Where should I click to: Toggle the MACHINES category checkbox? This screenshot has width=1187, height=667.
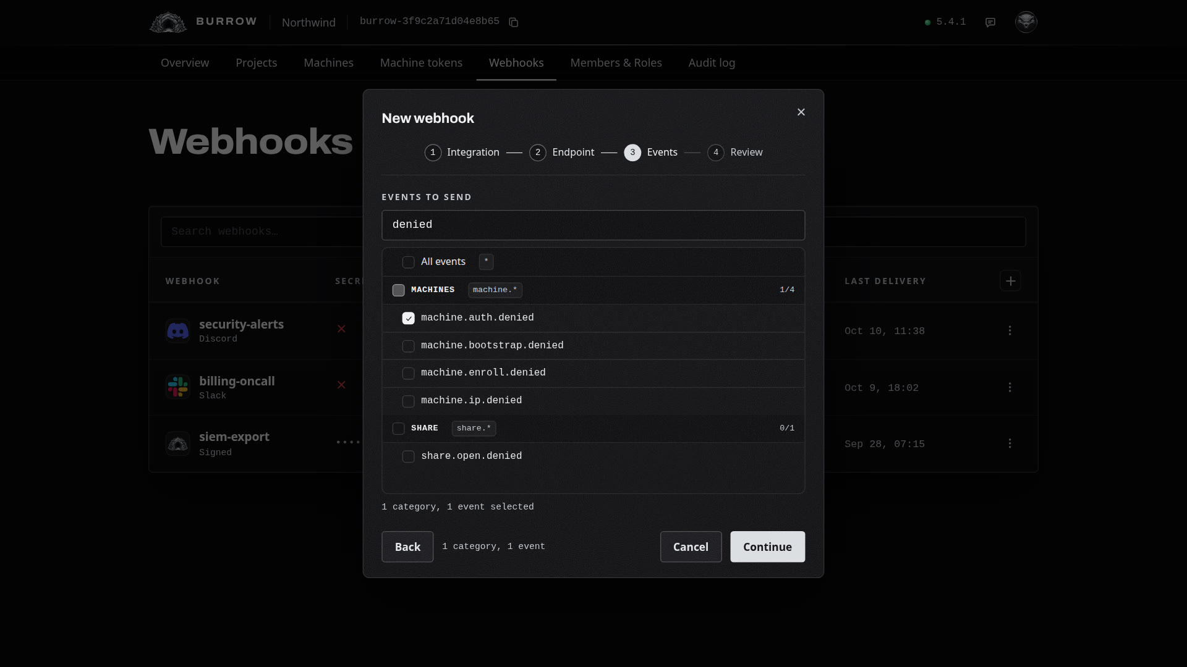(398, 290)
